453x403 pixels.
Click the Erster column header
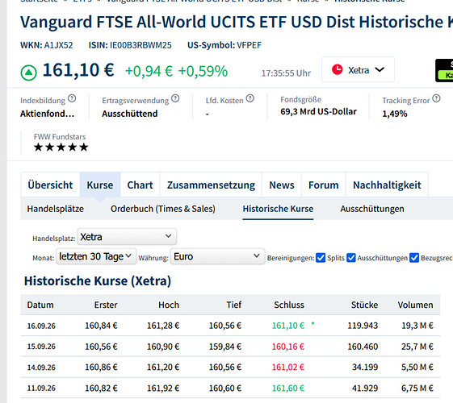click(x=106, y=305)
